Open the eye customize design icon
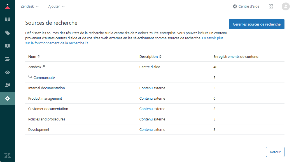Image resolution: width=294 pixels, height=162 pixels. (x=8, y=72)
